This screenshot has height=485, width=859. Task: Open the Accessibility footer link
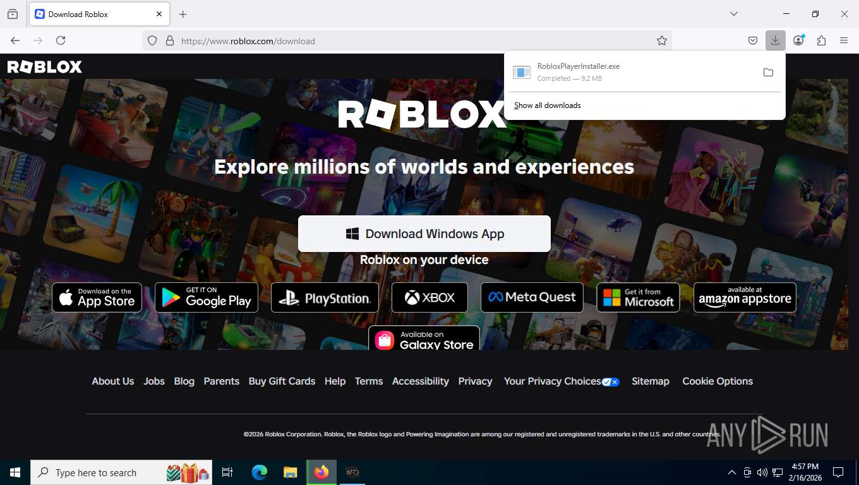(421, 381)
